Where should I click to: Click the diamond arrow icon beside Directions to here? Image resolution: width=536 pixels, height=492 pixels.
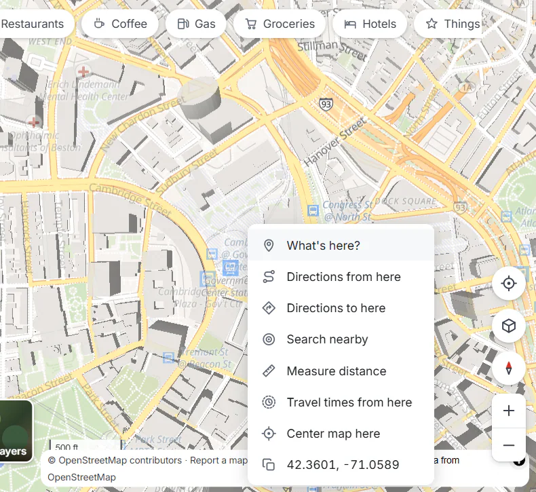pyautogui.click(x=269, y=308)
